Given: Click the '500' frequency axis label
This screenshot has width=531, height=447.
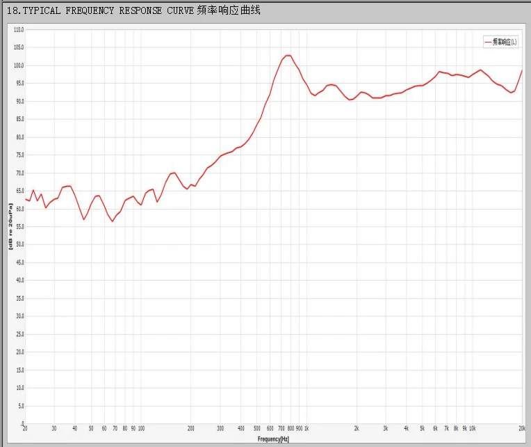Looking at the screenshot, I should pos(257,429).
